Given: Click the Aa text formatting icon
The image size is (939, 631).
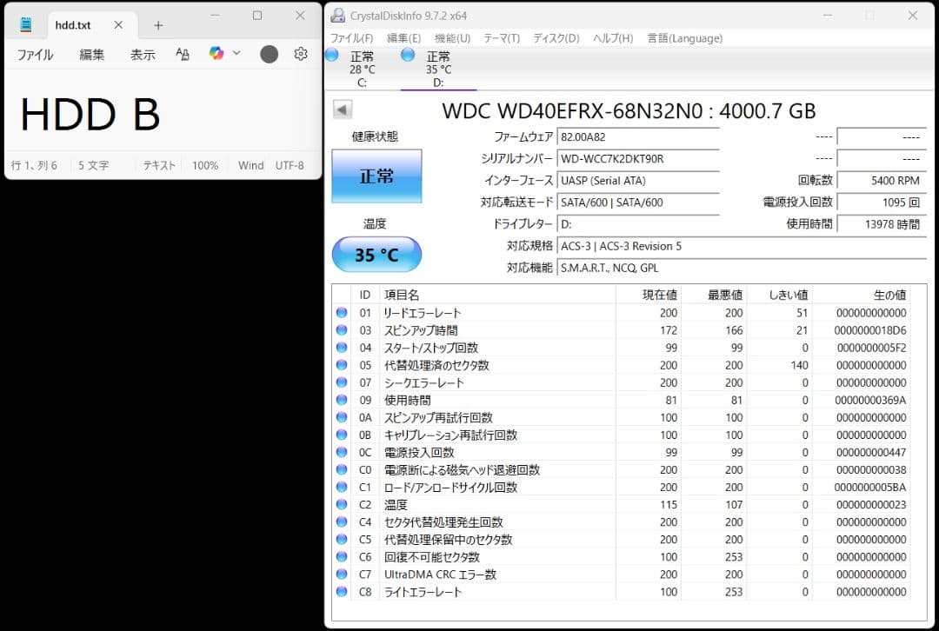Looking at the screenshot, I should pyautogui.click(x=182, y=54).
